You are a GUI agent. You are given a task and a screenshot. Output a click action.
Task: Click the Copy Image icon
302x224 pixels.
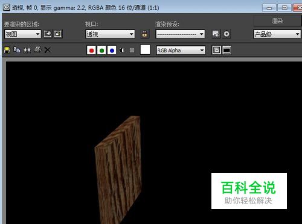[x=17, y=50]
